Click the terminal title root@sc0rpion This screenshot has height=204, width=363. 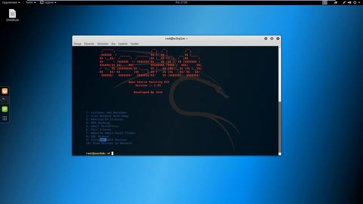tap(176, 39)
